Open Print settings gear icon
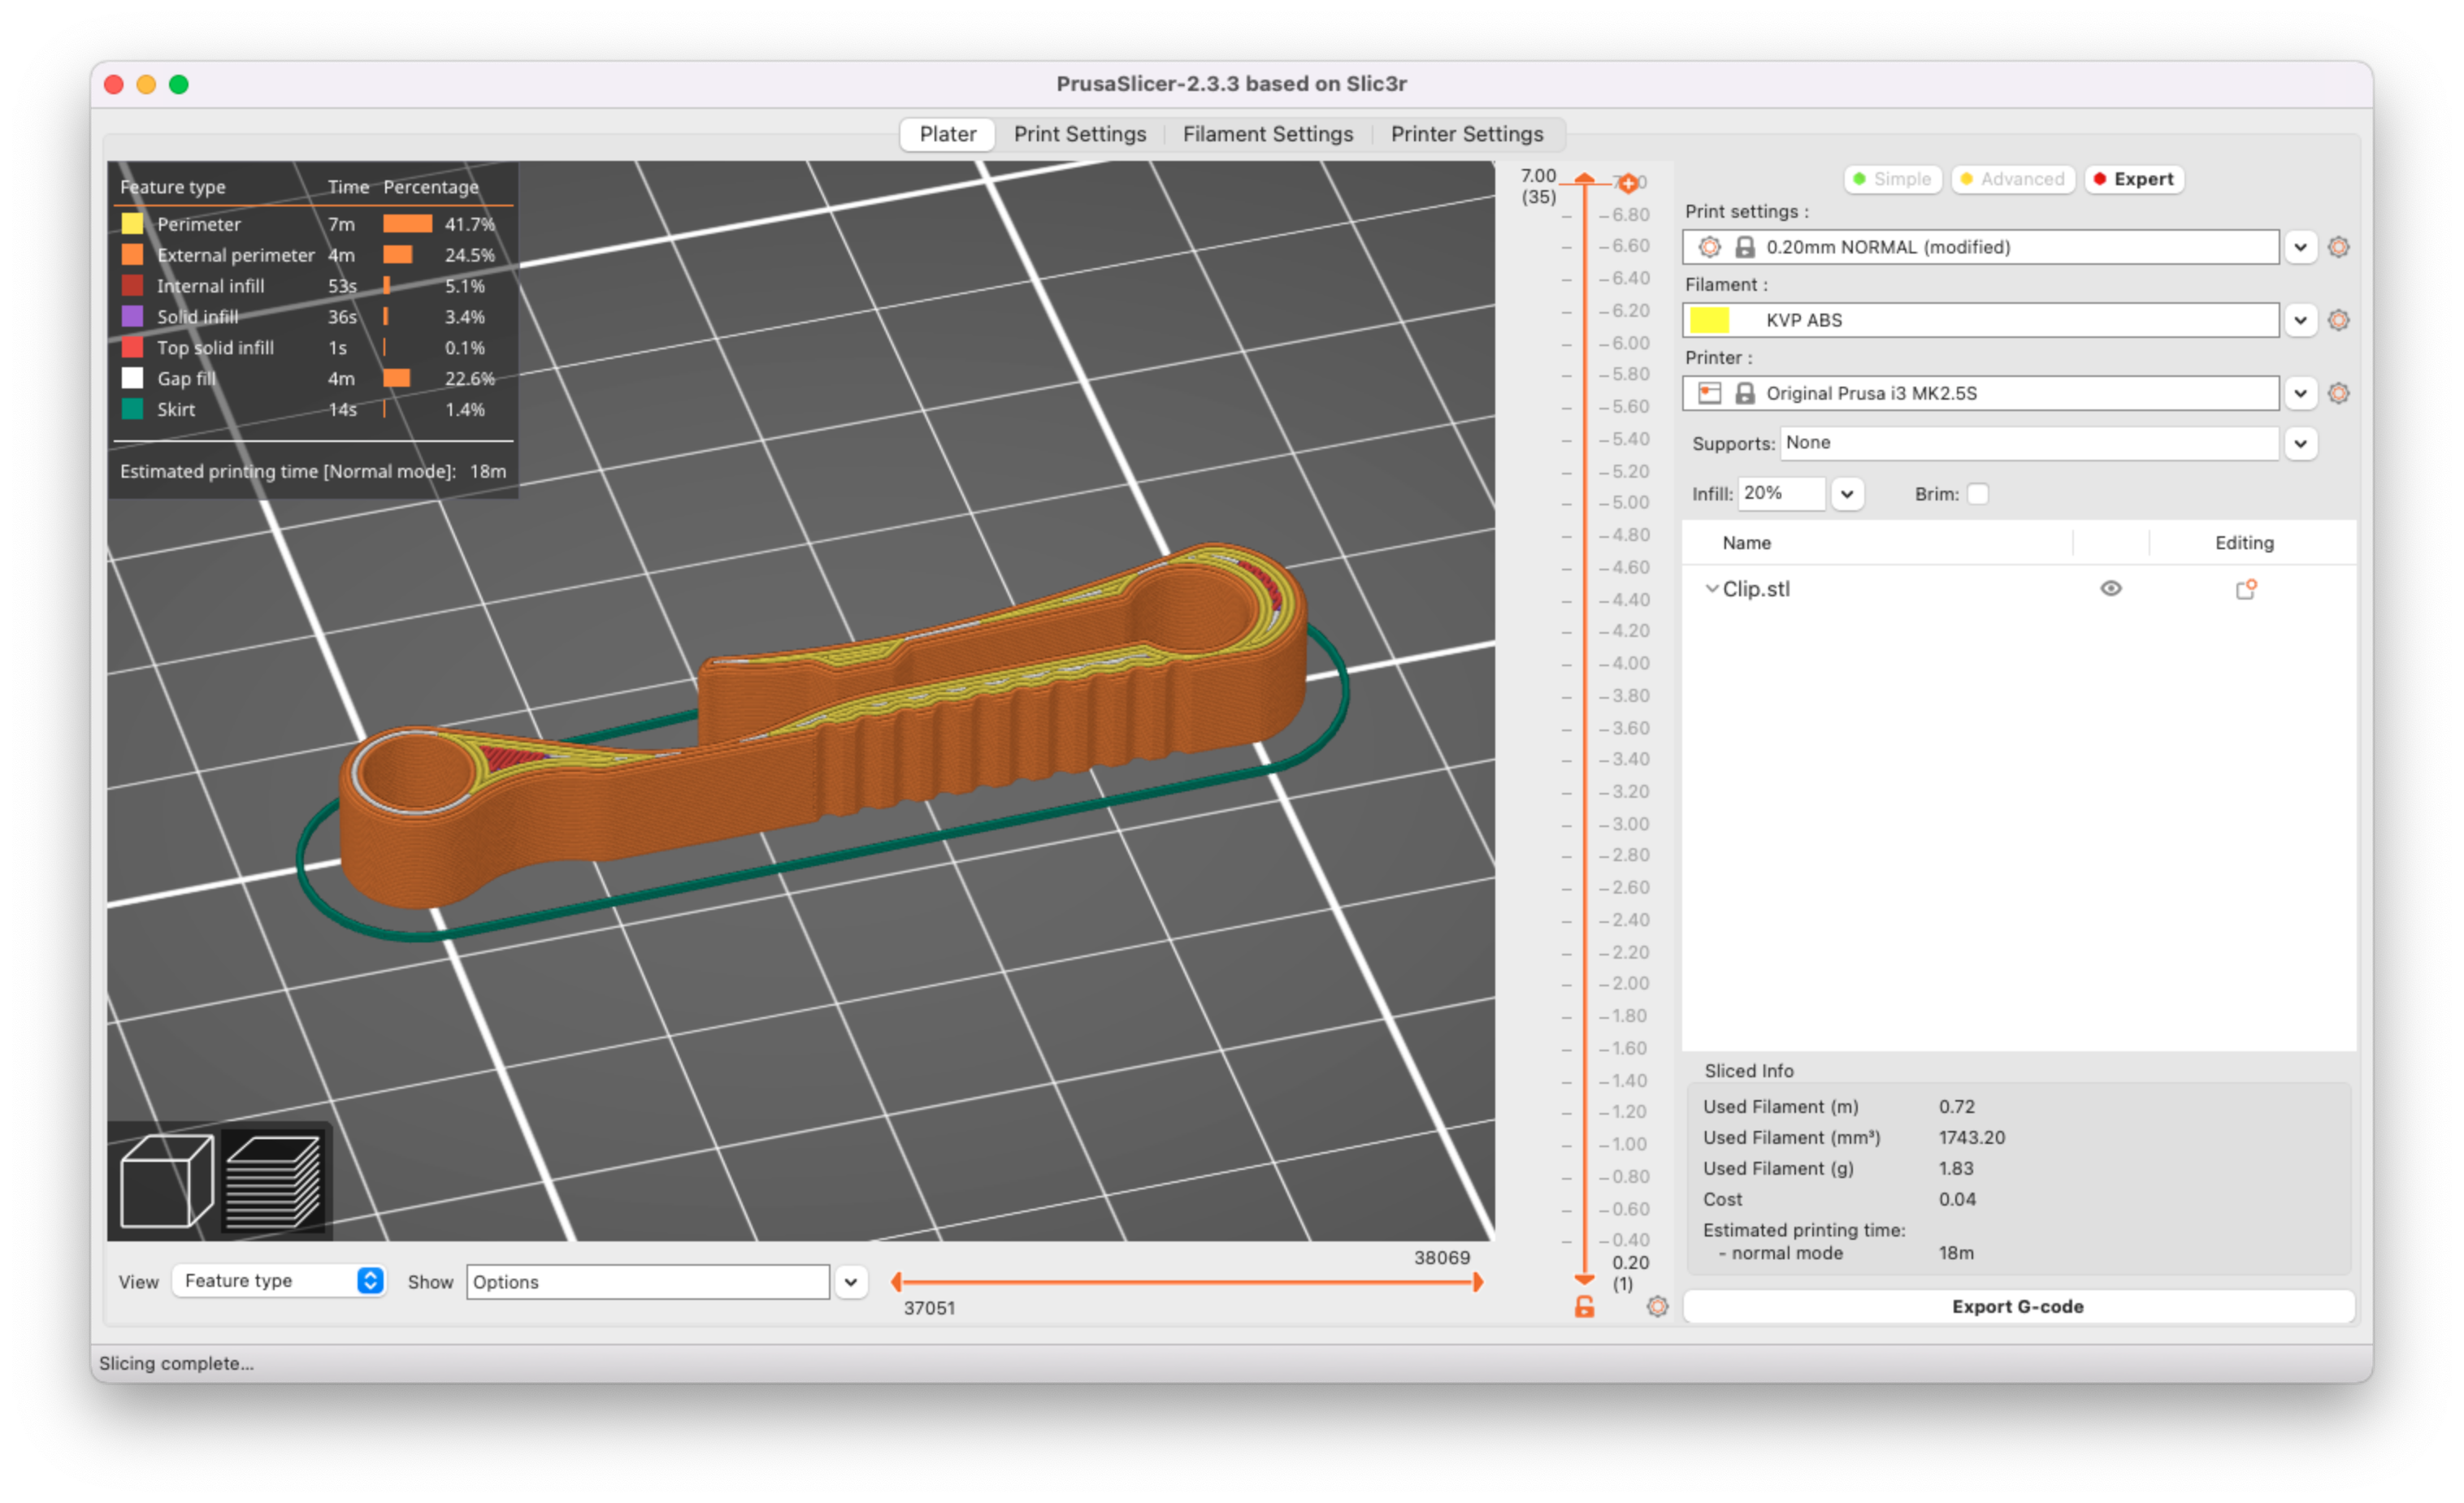The width and height of the screenshot is (2464, 1503). pos(2338,247)
